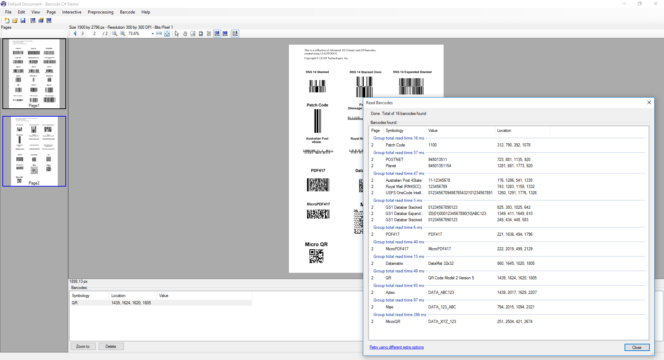Open the Page menu
Viewport: 664px width, 360px height.
pos(51,12)
